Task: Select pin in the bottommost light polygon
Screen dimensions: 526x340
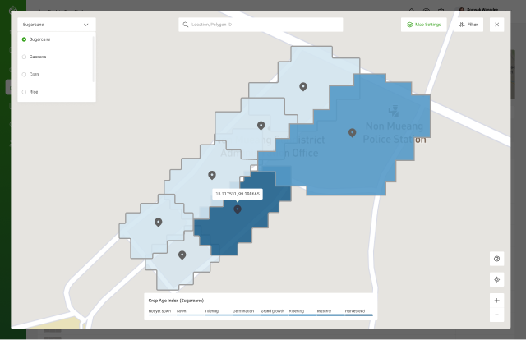Action: tap(182, 255)
